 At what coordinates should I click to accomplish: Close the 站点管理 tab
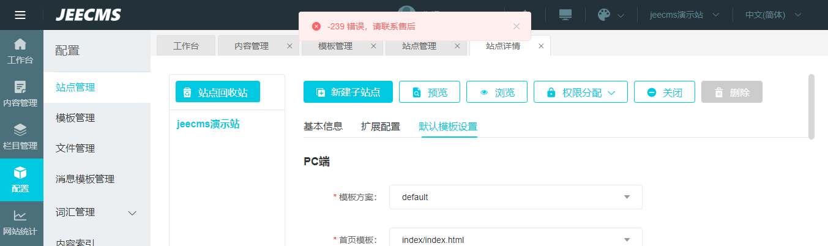(x=457, y=46)
